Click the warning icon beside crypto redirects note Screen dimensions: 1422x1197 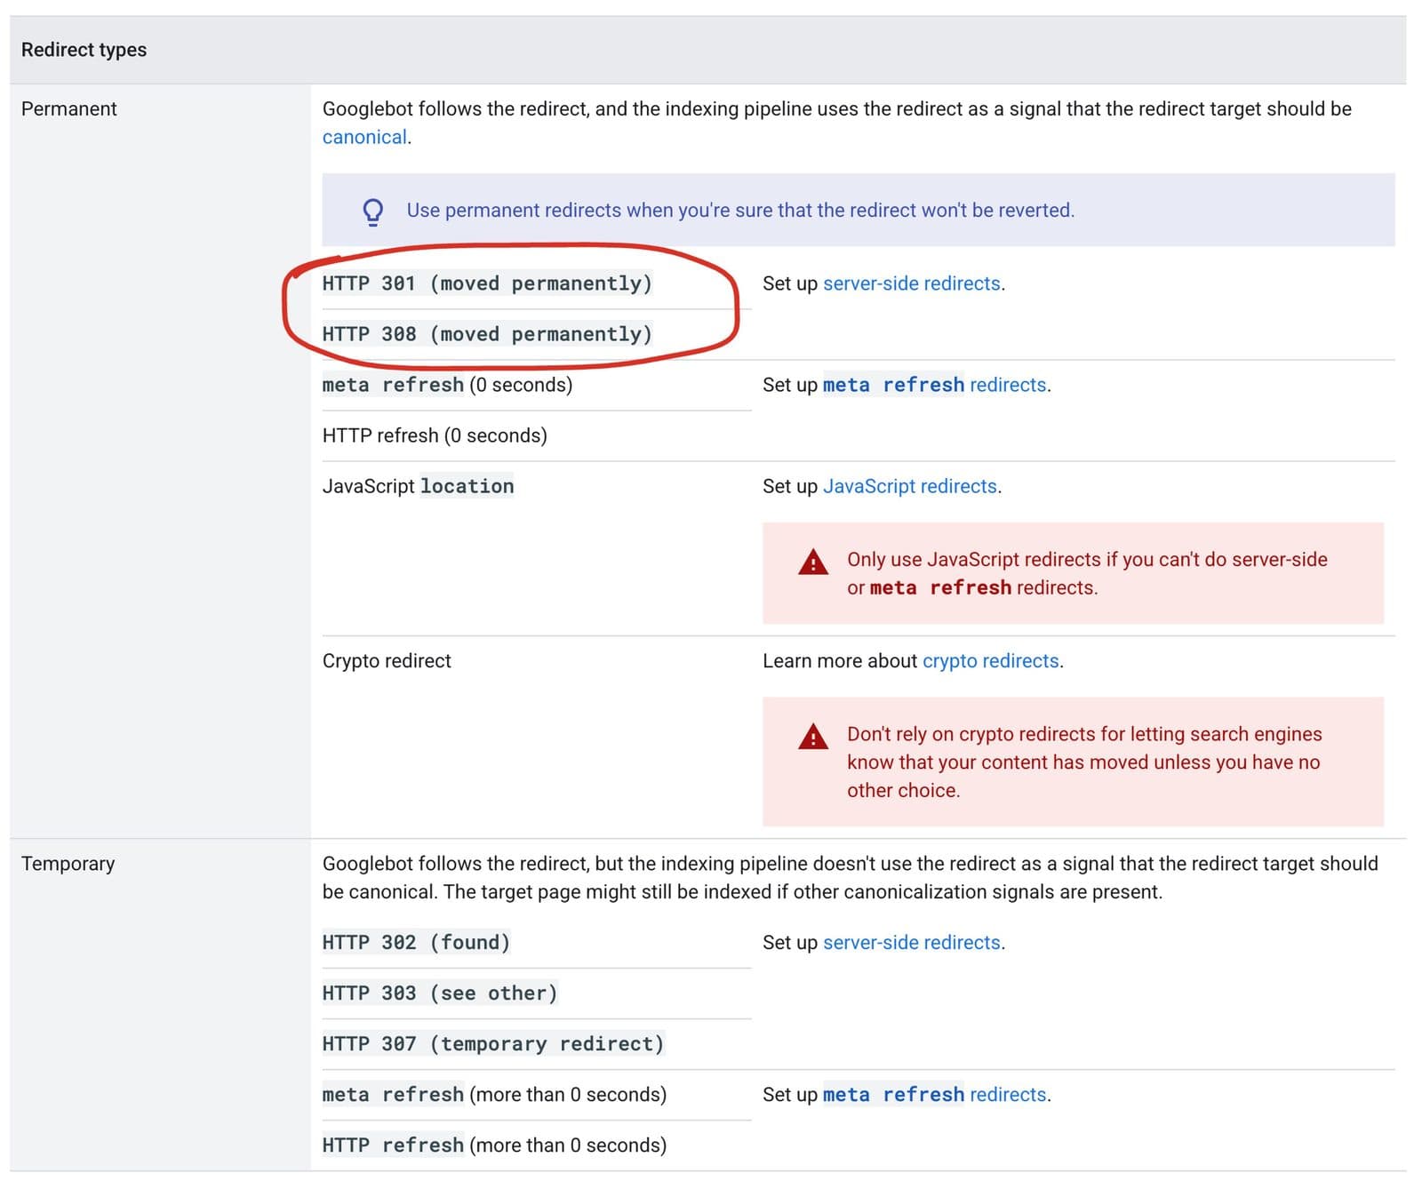click(812, 737)
